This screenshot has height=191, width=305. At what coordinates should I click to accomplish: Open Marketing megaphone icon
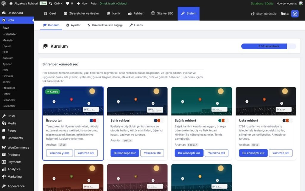[x=4, y=176]
